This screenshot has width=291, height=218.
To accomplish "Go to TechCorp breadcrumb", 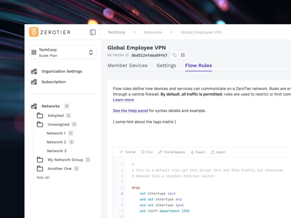I will pos(116,32).
